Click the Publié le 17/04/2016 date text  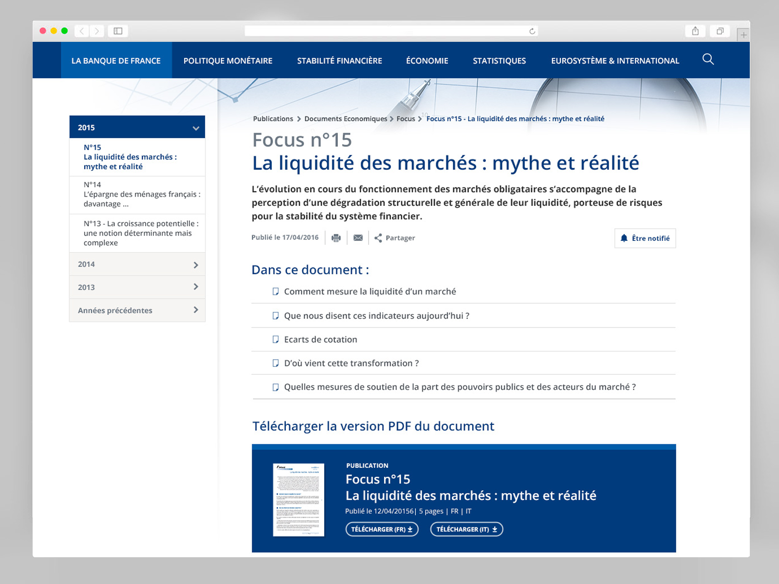285,237
